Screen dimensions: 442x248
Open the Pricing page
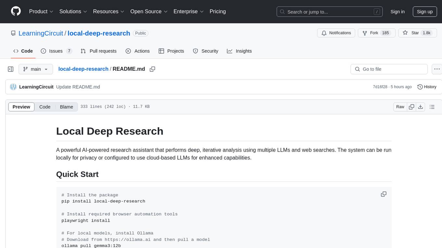point(218,11)
